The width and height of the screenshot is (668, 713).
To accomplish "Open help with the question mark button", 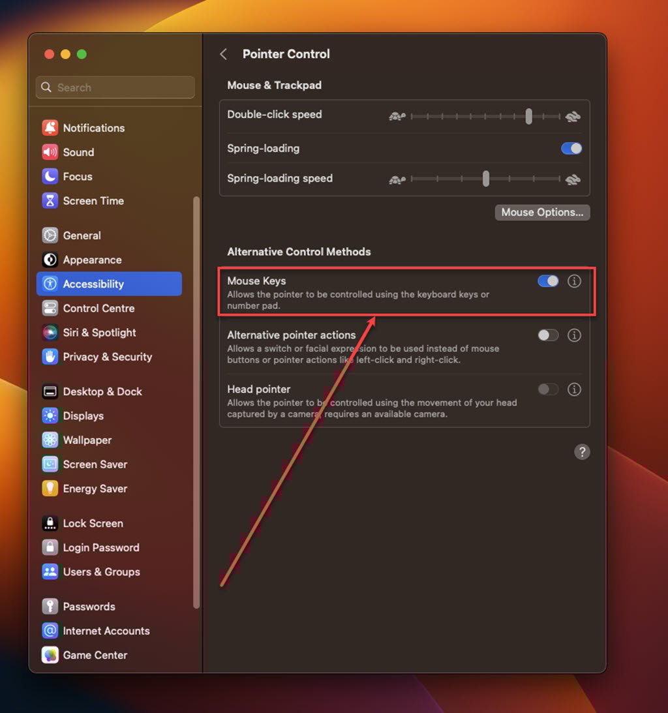I will [x=582, y=452].
